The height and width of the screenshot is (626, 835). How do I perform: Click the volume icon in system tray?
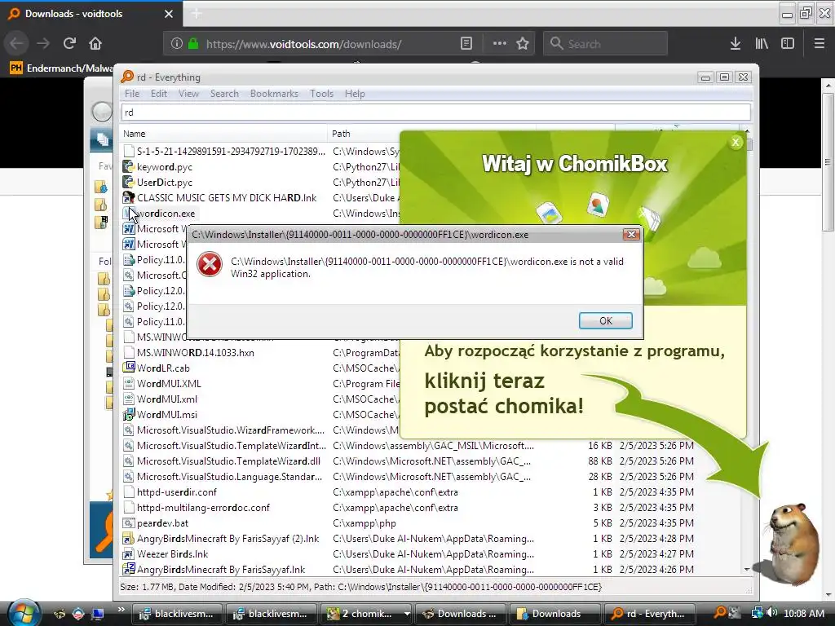coord(771,613)
